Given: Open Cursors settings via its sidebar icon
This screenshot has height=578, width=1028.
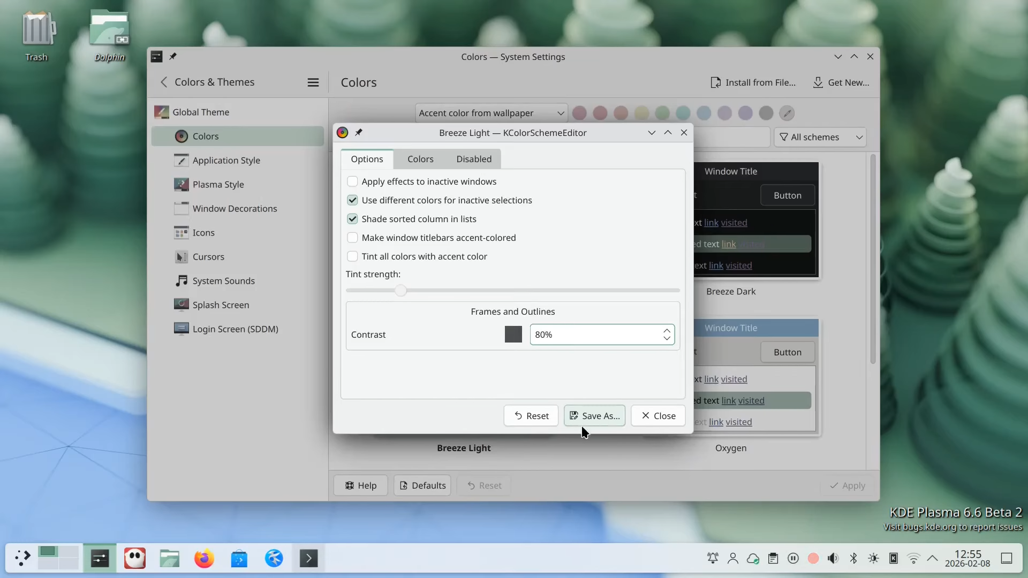Looking at the screenshot, I should click(181, 257).
